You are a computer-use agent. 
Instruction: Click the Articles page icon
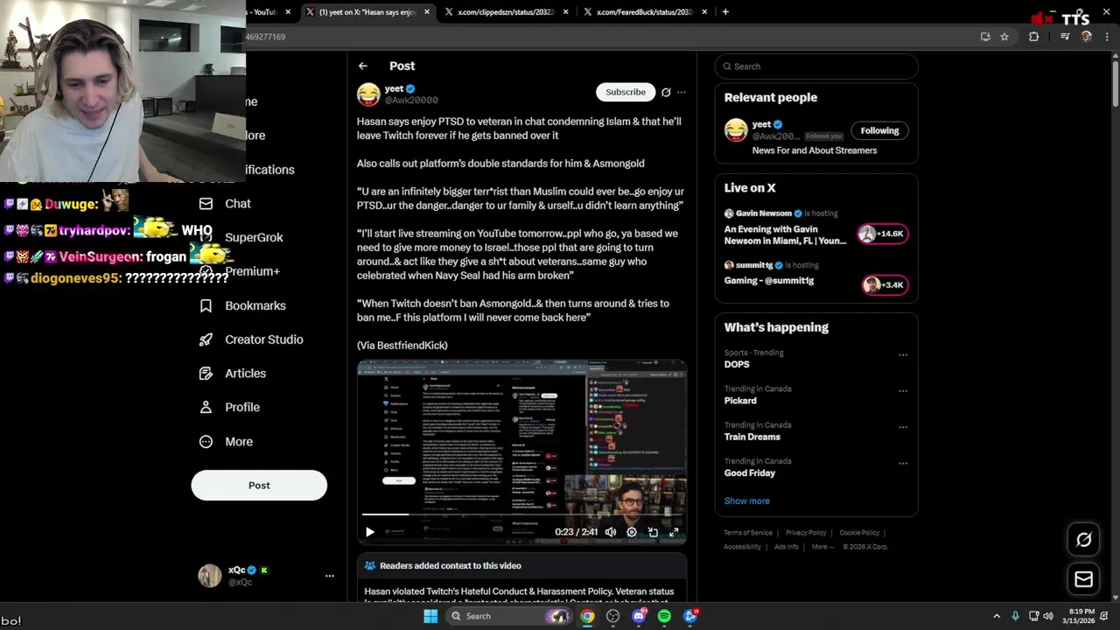(206, 373)
